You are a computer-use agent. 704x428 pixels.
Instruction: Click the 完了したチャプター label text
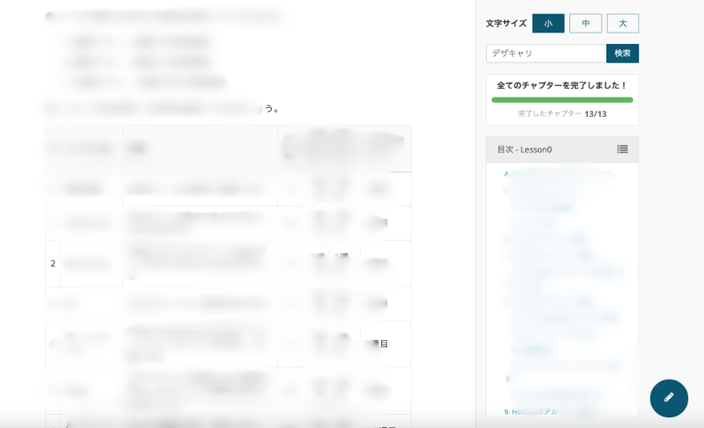pos(549,113)
